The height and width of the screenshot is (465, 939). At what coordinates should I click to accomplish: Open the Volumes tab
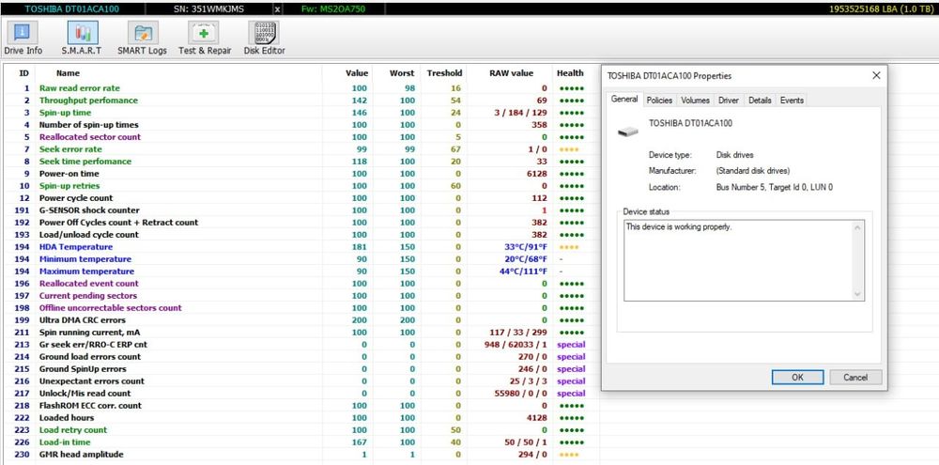[x=695, y=101]
